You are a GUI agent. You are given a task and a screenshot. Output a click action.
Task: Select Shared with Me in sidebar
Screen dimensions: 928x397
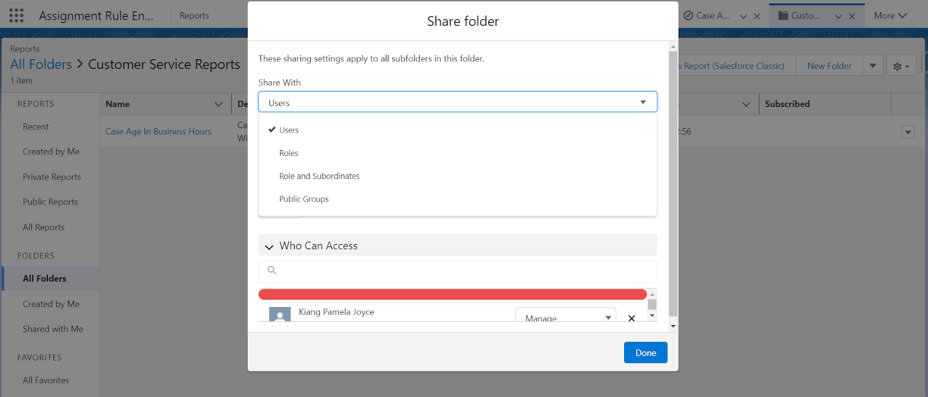coord(53,329)
